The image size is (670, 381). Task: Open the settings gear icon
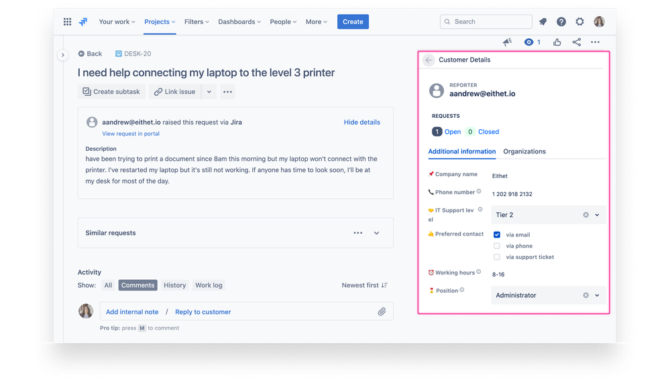tap(580, 21)
